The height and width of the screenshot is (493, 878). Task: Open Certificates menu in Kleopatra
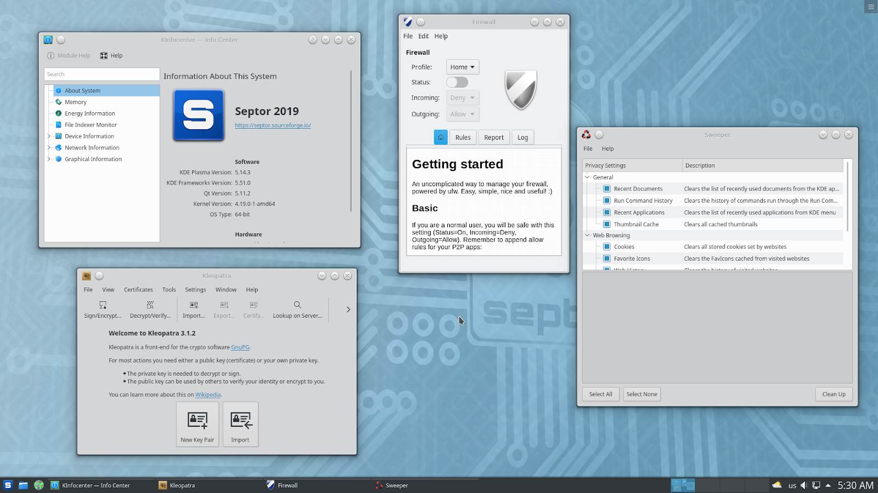tap(138, 290)
